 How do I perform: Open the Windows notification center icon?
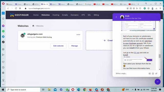pyautogui.click(x=160, y=90)
